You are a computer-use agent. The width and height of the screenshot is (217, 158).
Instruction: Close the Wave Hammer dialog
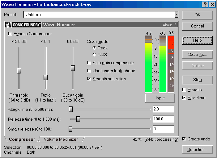click(212, 4)
